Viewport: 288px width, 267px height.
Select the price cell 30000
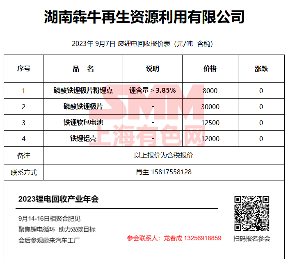(210, 107)
